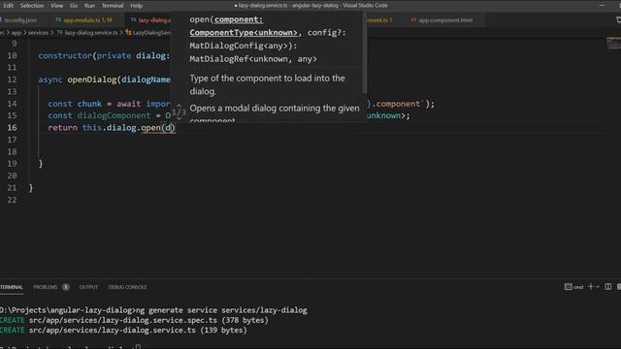621x349 pixels.
Task: Click the 'app' breadcrumb segment
Action: tap(16, 33)
